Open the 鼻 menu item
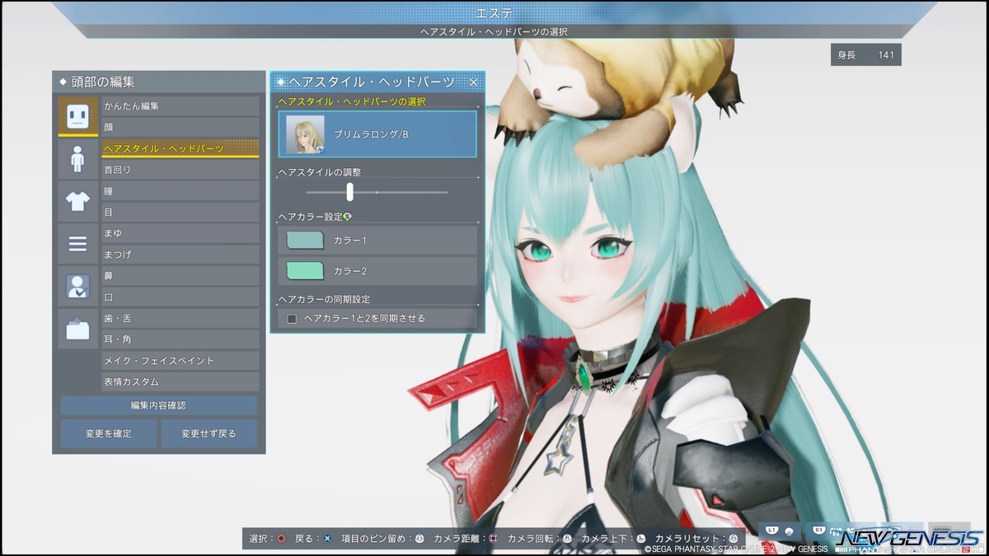The width and height of the screenshot is (989, 556). [180, 276]
